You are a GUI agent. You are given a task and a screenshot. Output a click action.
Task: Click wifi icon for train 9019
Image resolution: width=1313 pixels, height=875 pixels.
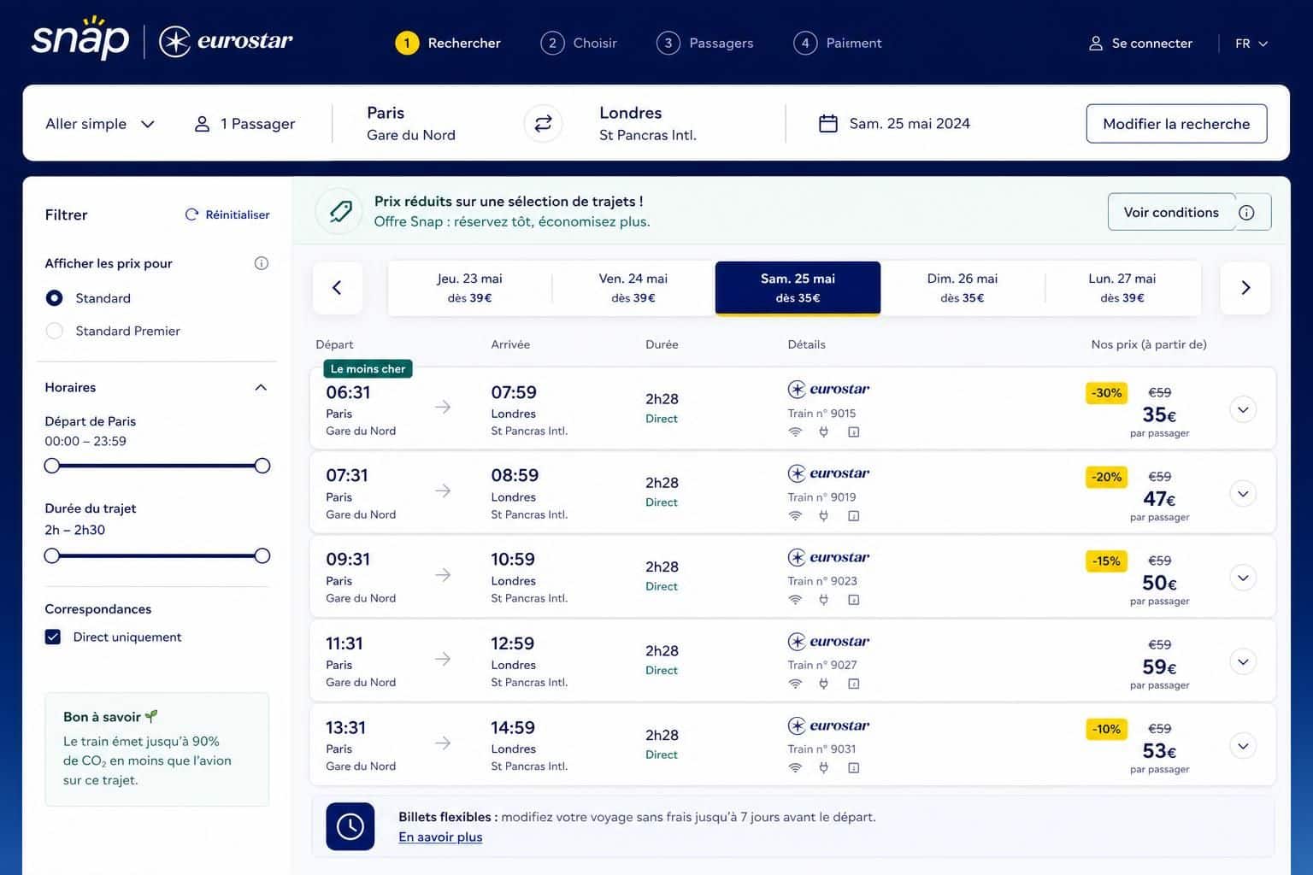point(795,516)
